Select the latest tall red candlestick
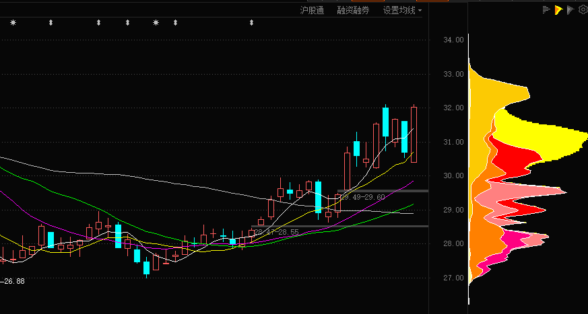 coord(414,134)
